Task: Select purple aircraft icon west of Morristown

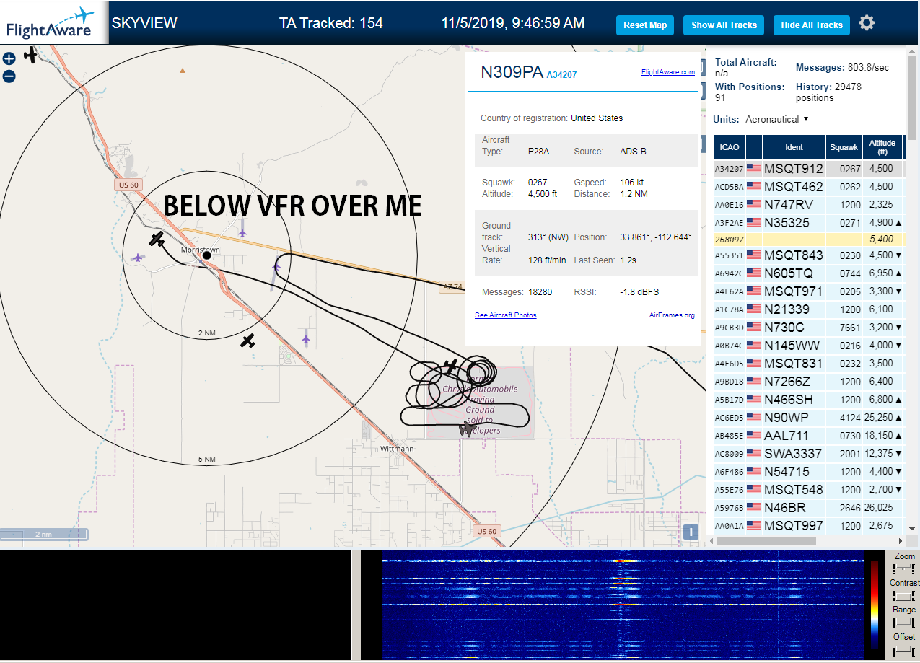Action: point(138,258)
